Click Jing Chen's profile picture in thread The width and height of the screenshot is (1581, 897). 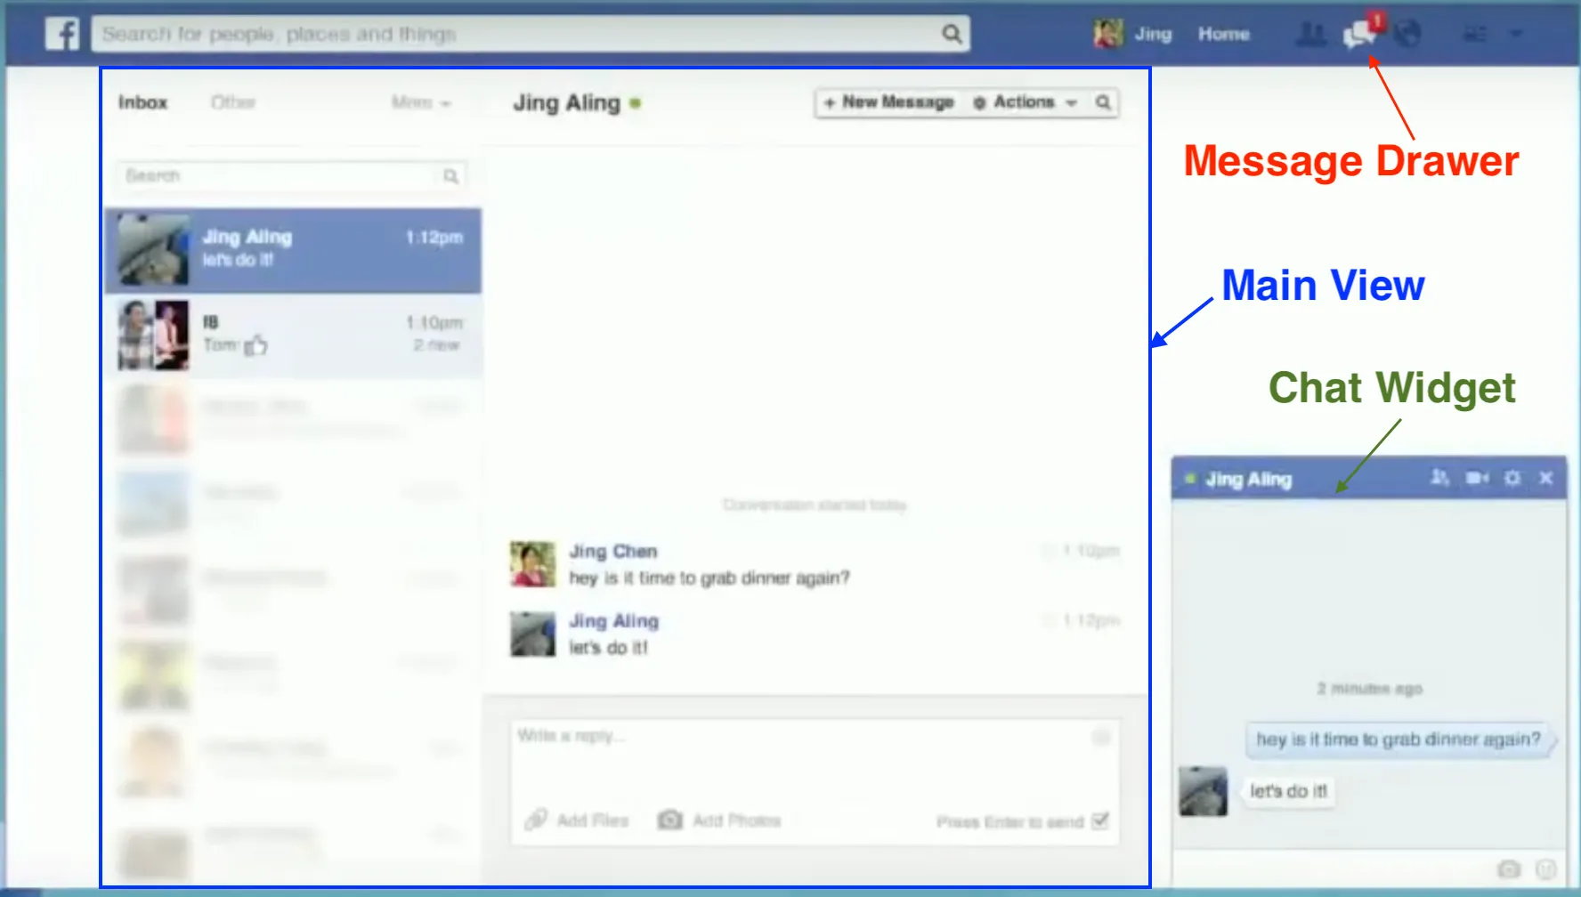click(x=532, y=564)
